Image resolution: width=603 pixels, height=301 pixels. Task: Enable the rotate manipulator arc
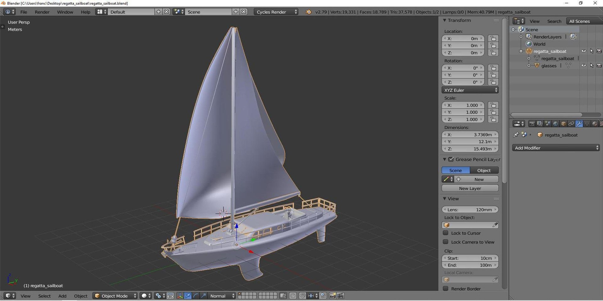coord(195,296)
